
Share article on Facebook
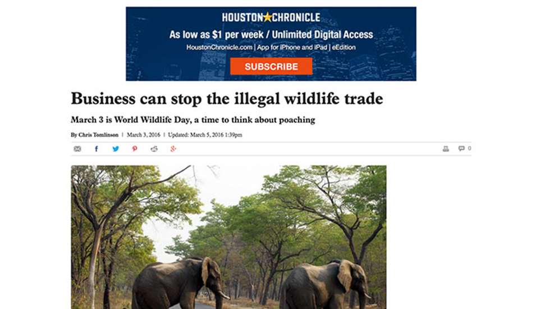pyautogui.click(x=97, y=149)
